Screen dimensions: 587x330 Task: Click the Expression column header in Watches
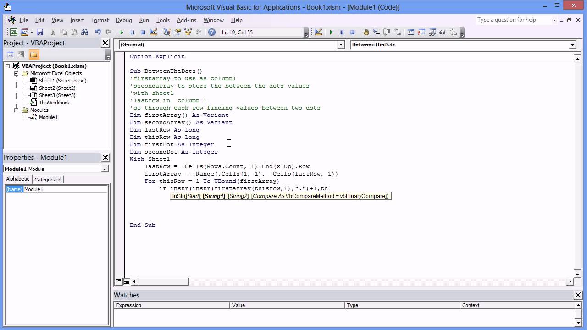[172, 305]
